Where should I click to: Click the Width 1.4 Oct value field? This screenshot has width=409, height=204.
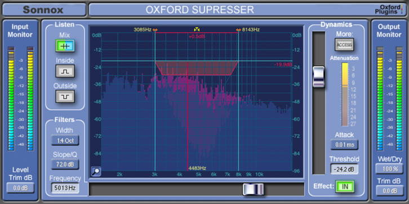[x=65, y=141]
